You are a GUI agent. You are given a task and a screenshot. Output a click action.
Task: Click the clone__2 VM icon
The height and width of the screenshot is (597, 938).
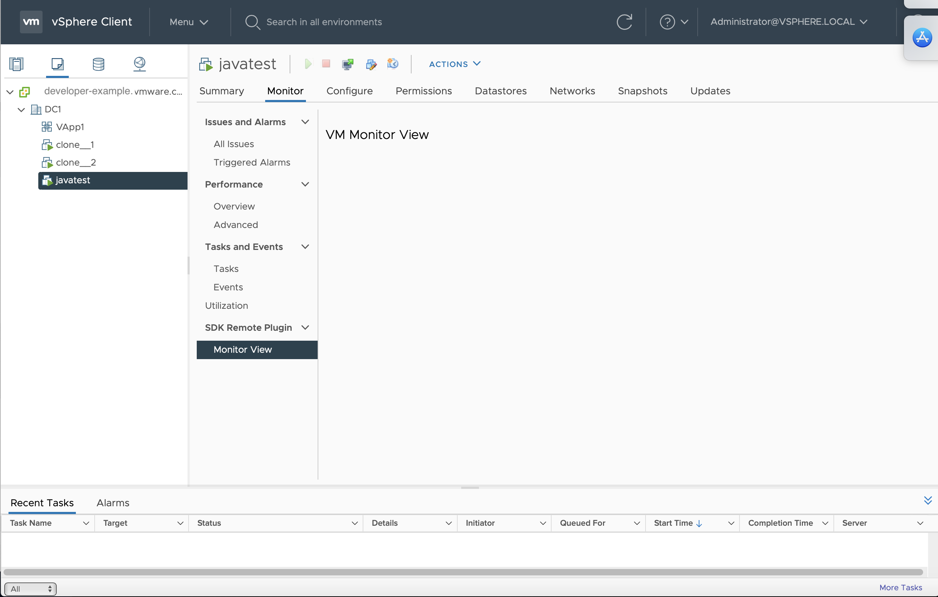[47, 162]
